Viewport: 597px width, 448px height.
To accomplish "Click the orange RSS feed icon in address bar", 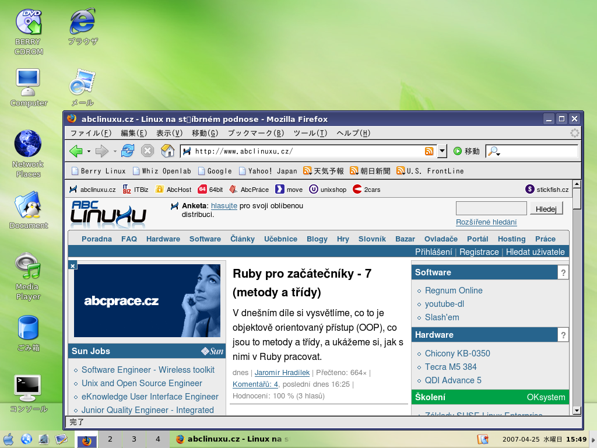I will tap(429, 151).
